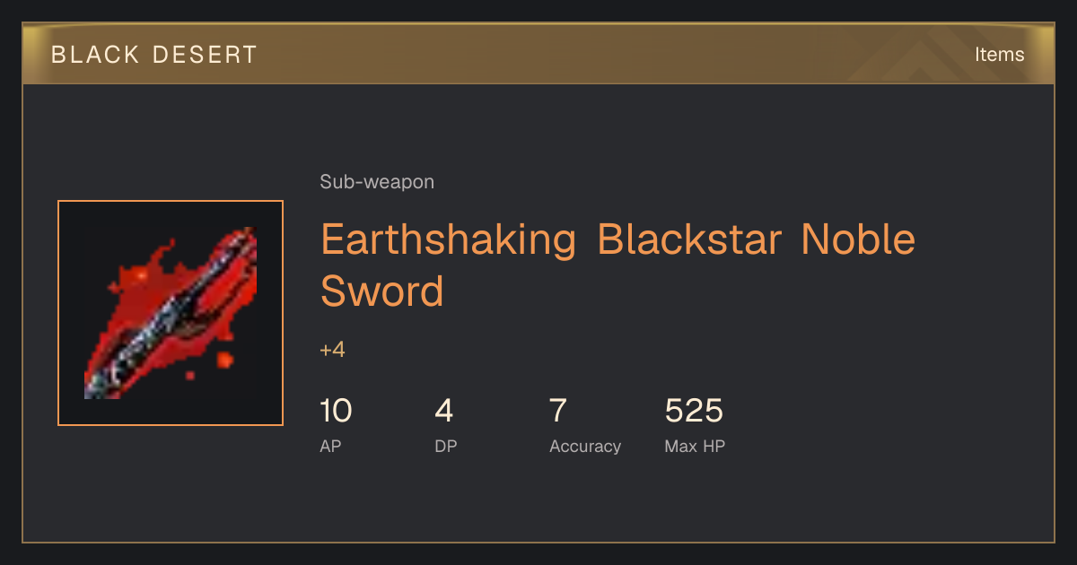The height and width of the screenshot is (565, 1077).
Task: Select the DP stat label
Action: (x=446, y=446)
